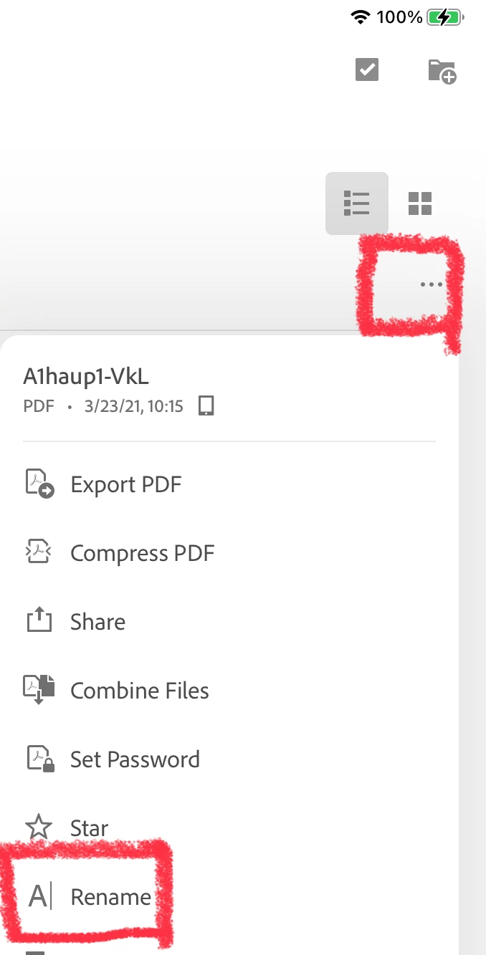The image size is (486, 955).
Task: Tap the Share upload-arrow icon
Action: (39, 620)
